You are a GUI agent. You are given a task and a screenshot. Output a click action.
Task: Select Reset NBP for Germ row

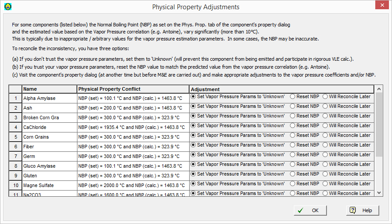(293, 154)
